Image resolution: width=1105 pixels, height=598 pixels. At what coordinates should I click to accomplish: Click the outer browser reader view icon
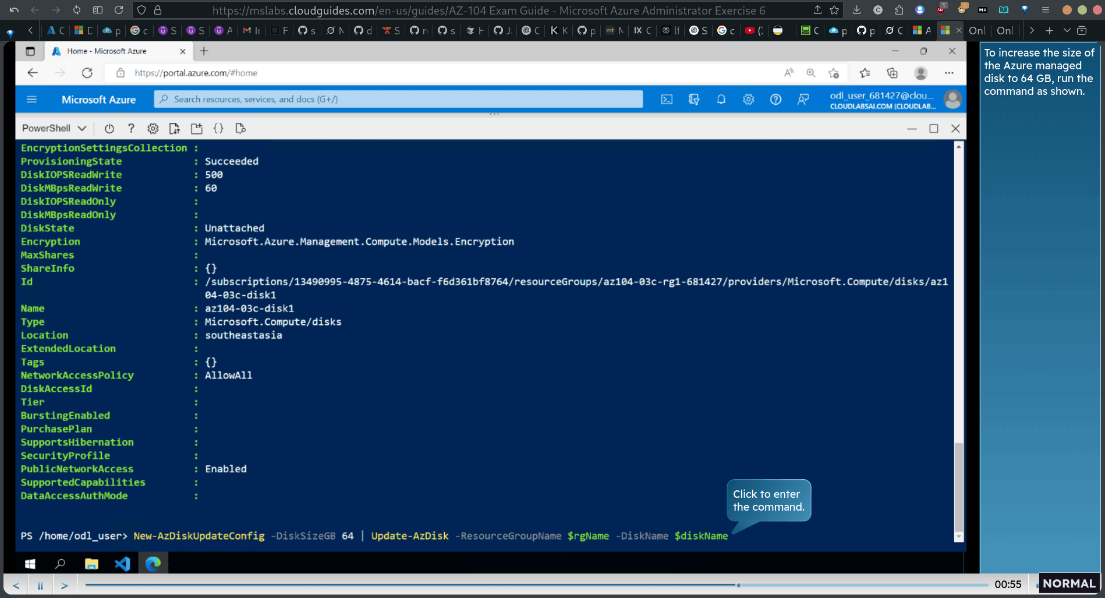pyautogui.click(x=1004, y=10)
